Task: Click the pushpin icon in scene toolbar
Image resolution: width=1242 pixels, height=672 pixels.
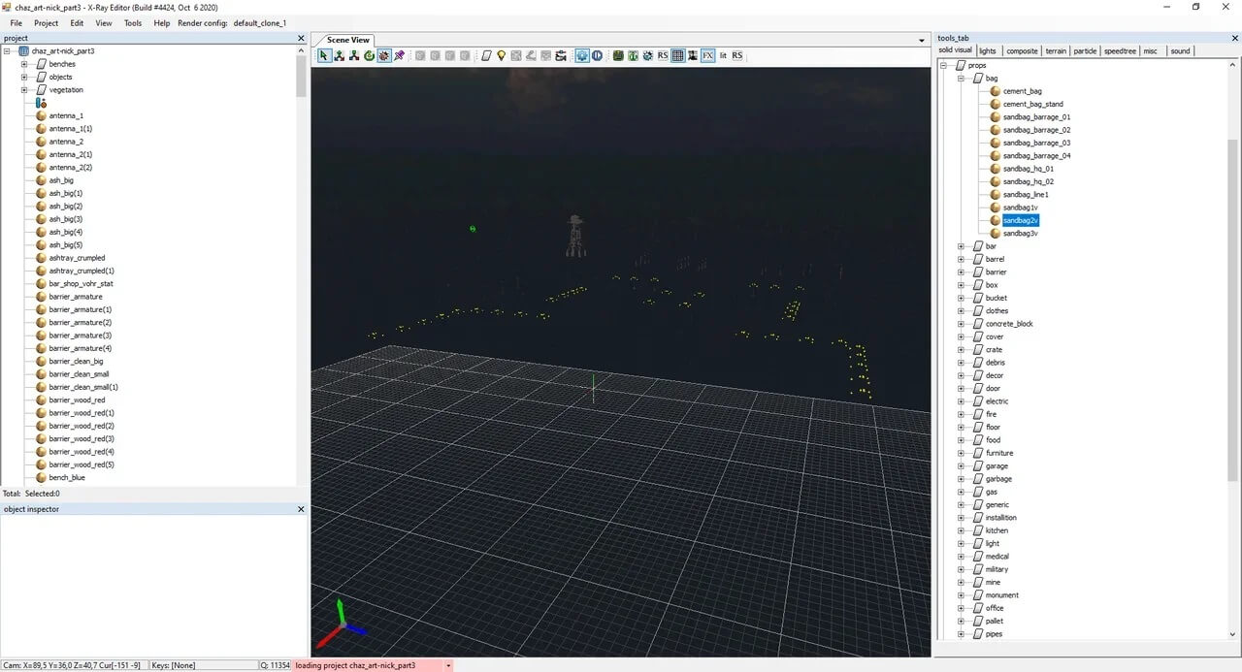Action: pos(399,56)
